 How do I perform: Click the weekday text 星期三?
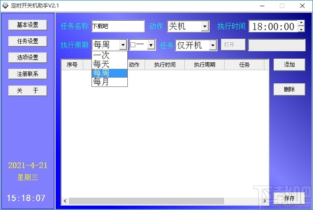(x=27, y=177)
